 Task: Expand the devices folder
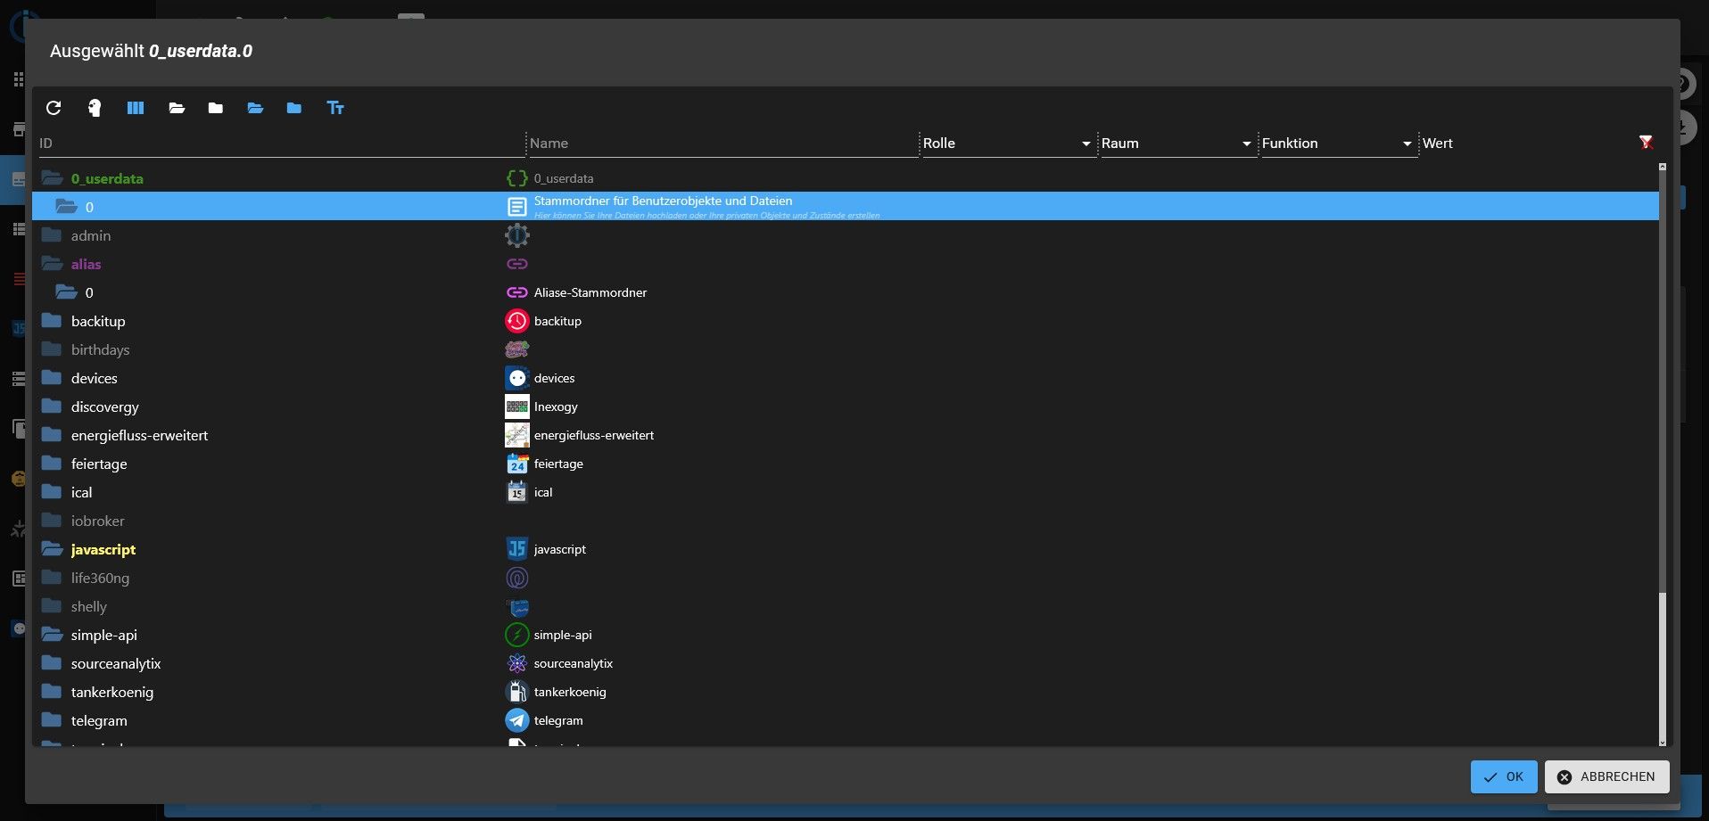52,378
